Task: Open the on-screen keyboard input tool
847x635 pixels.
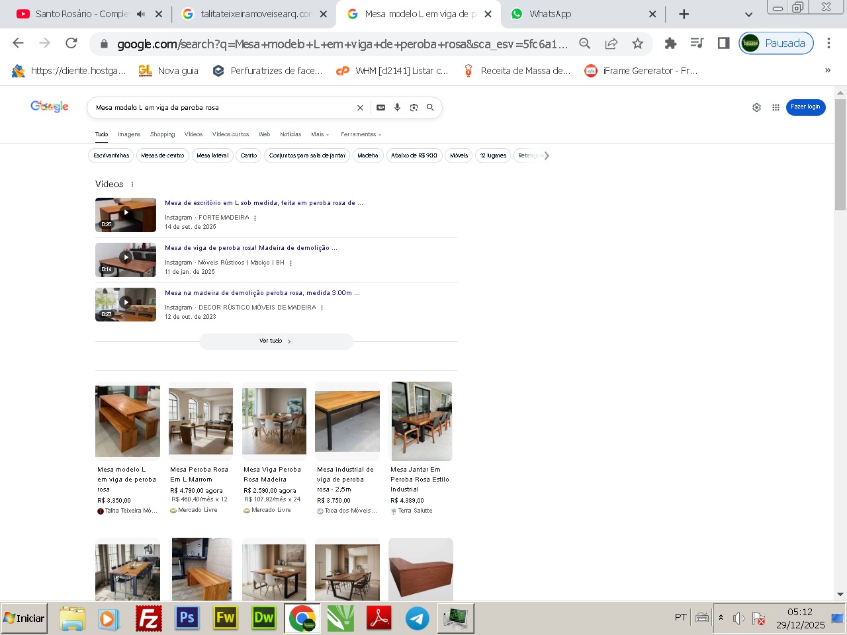Action: [380, 107]
